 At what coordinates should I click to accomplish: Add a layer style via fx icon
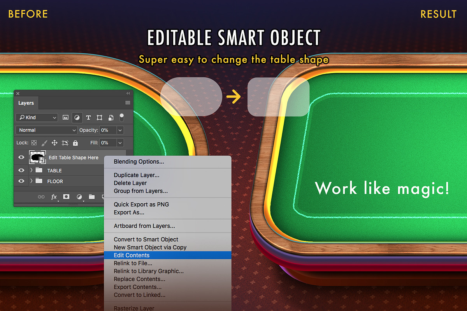[54, 197]
